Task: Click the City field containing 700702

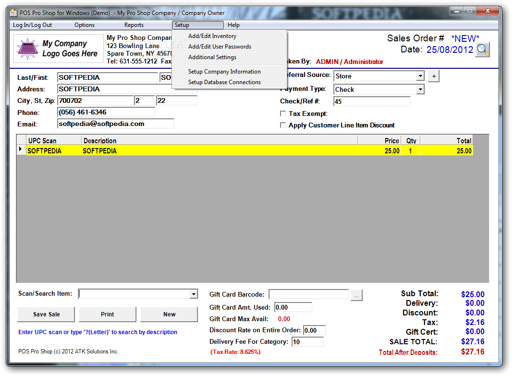Action: pyautogui.click(x=96, y=100)
